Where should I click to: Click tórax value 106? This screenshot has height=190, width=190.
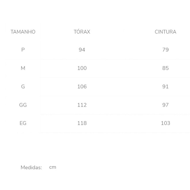(82, 87)
